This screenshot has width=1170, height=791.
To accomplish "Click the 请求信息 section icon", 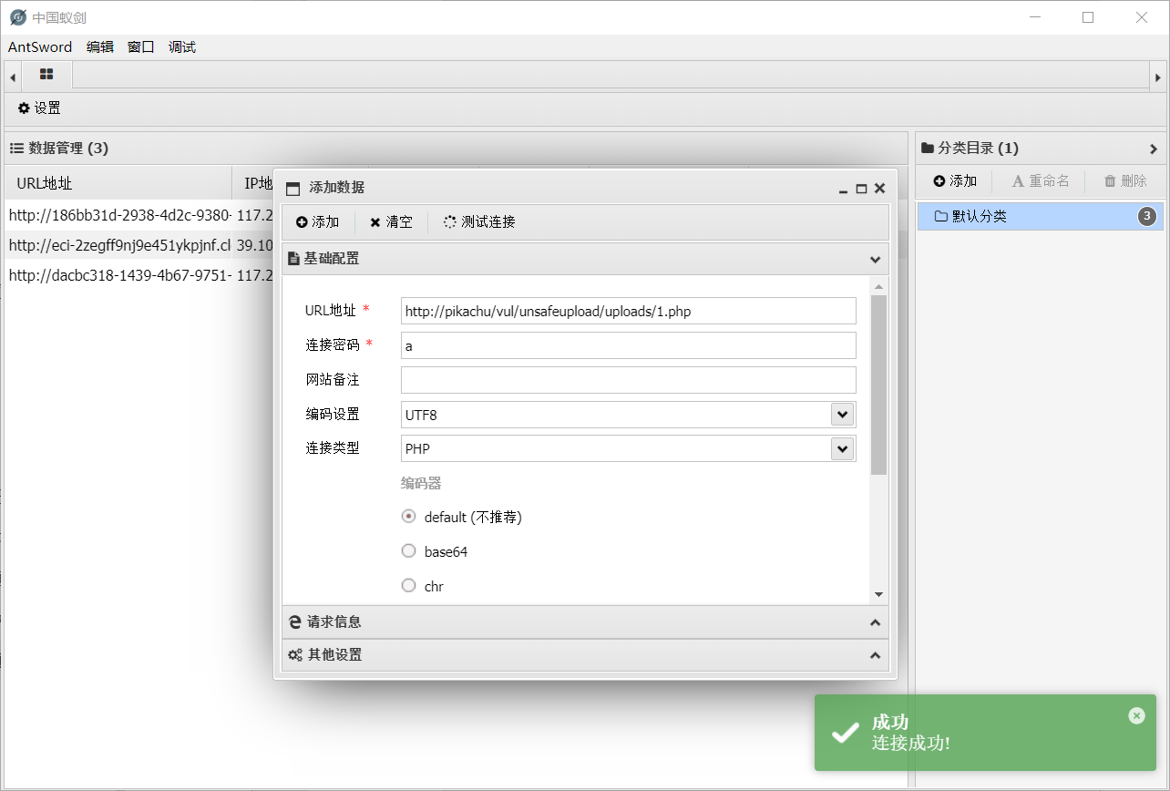I will (x=294, y=622).
